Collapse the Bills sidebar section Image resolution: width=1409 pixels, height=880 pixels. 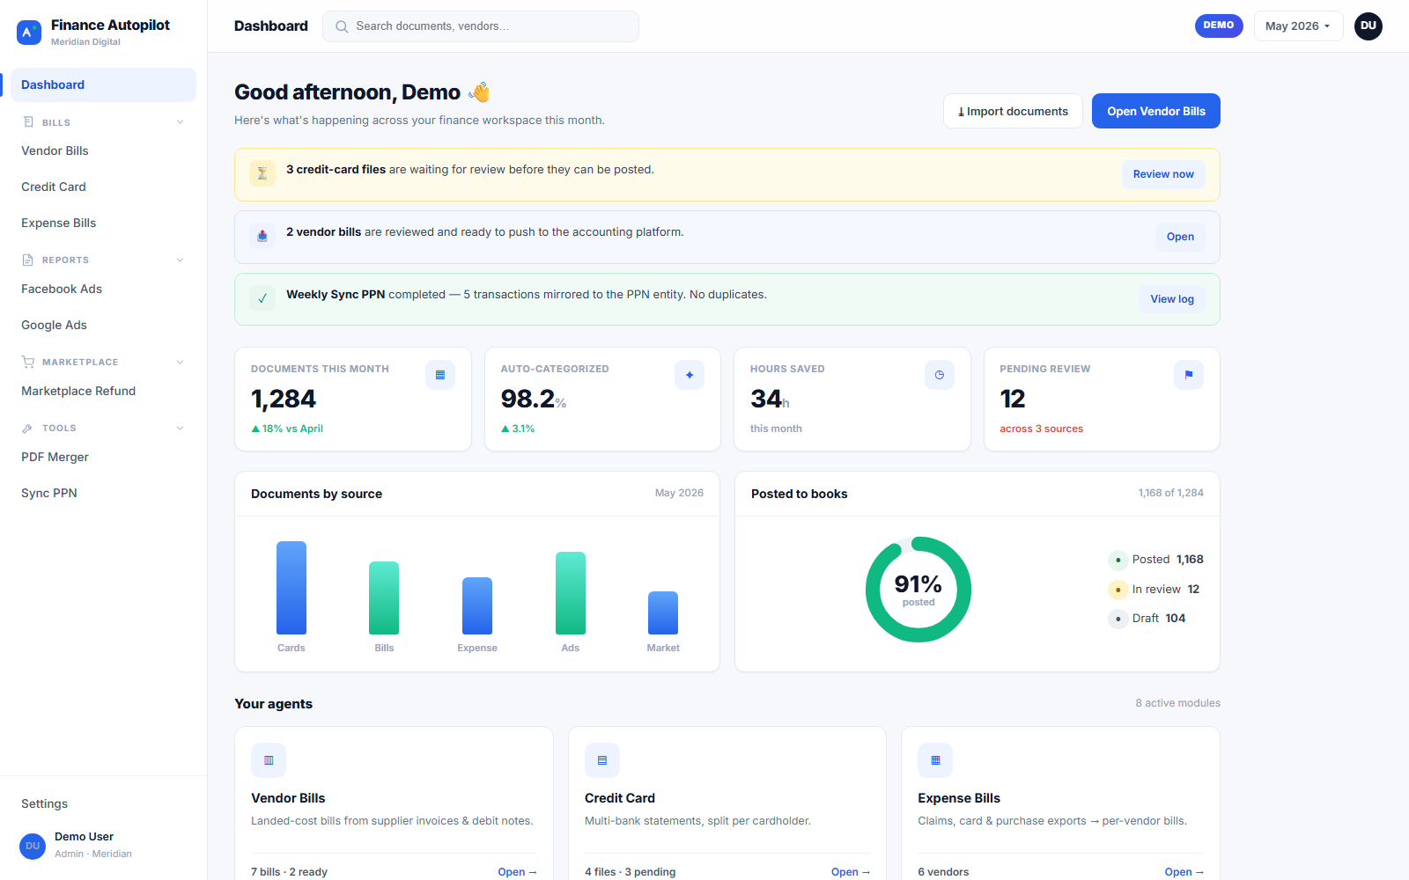tap(180, 122)
